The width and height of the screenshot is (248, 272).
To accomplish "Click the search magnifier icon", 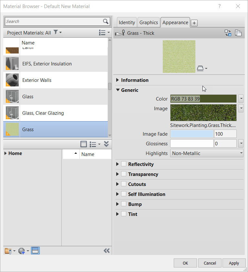I will 106,21.
